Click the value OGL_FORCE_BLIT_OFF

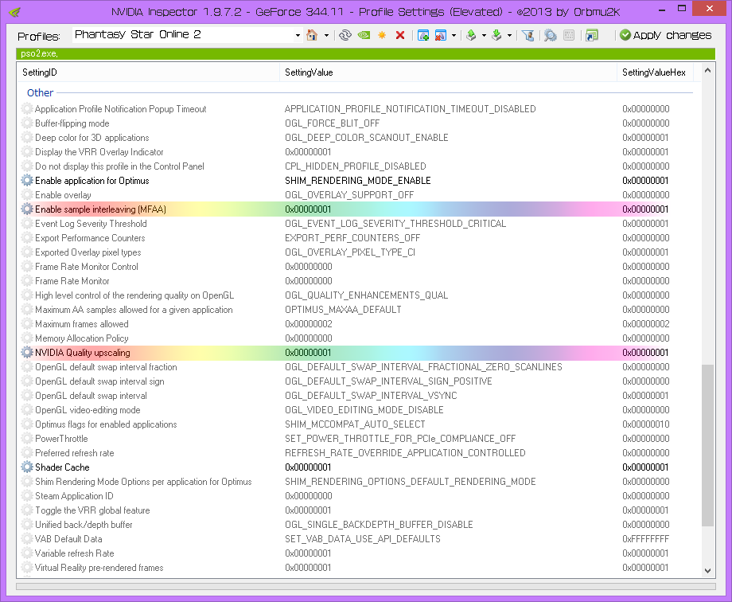click(333, 123)
